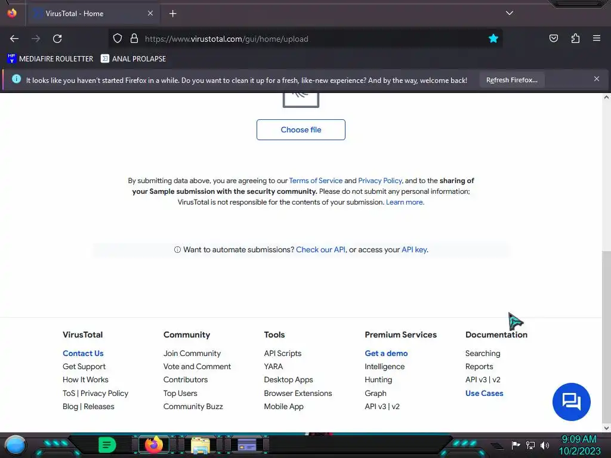Image resolution: width=611 pixels, height=458 pixels.
Task: Open the Graph premium link
Action: [x=376, y=394]
